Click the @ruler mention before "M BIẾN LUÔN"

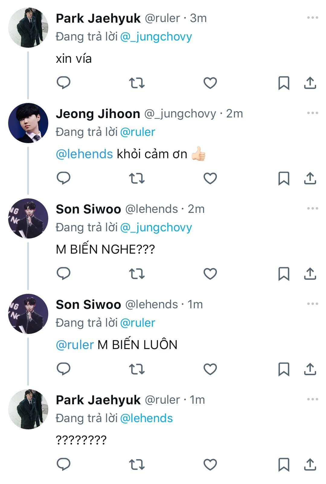point(75,345)
